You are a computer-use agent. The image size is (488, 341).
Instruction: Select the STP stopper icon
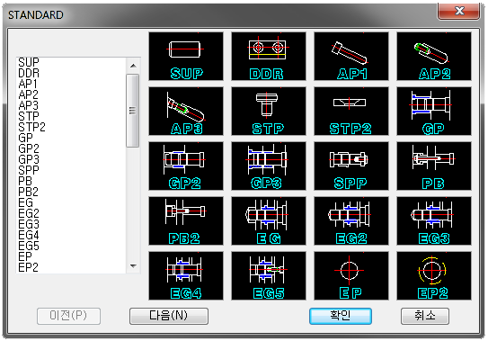pyautogui.click(x=269, y=111)
